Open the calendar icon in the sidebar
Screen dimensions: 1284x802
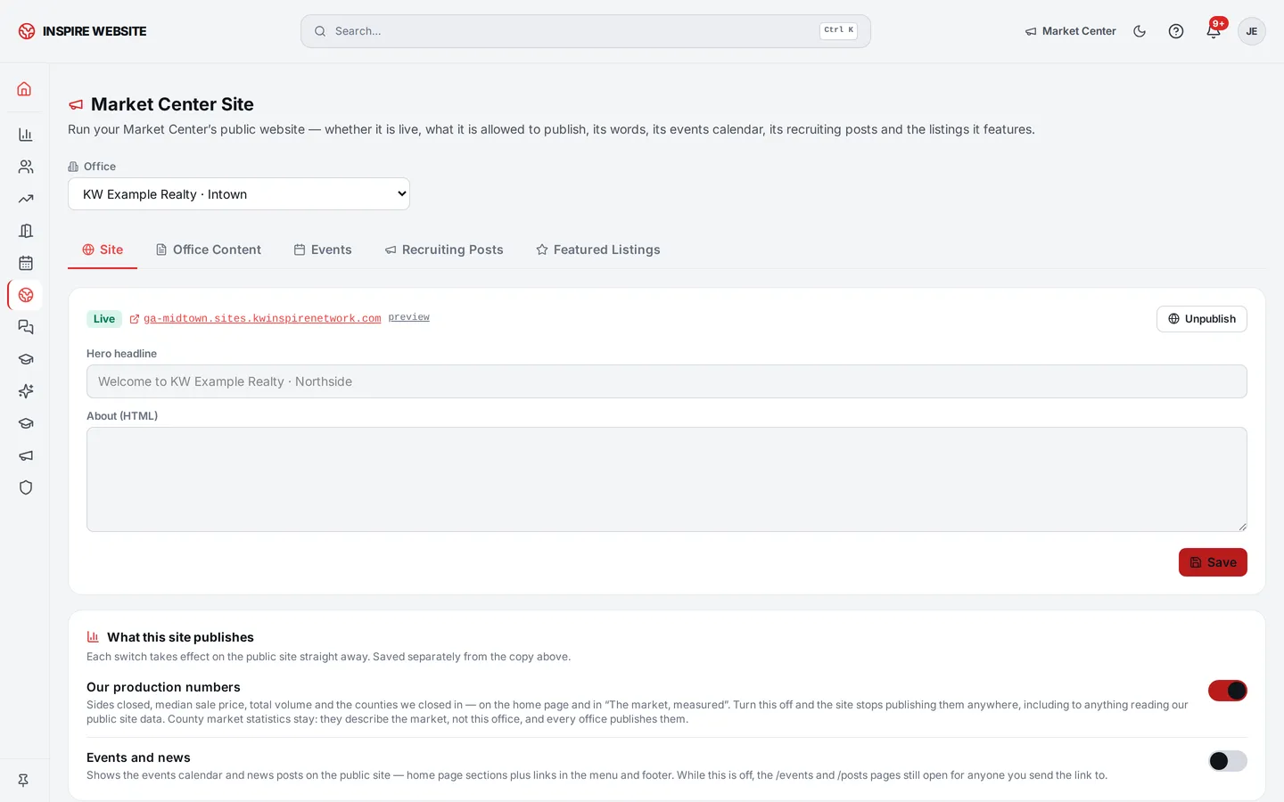click(25, 263)
